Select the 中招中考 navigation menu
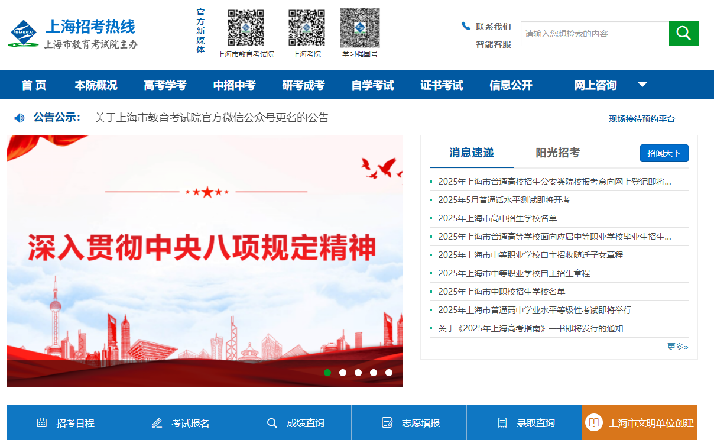This screenshot has width=714, height=446. 235,85
